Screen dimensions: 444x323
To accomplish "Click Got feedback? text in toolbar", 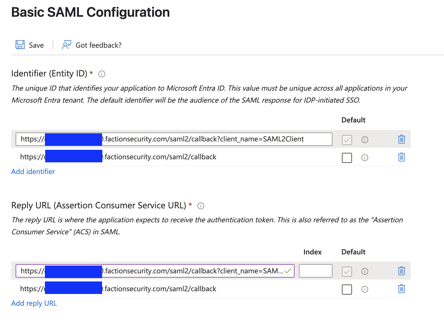I will (x=98, y=45).
